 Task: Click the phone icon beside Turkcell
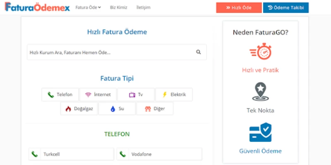click(x=35, y=154)
